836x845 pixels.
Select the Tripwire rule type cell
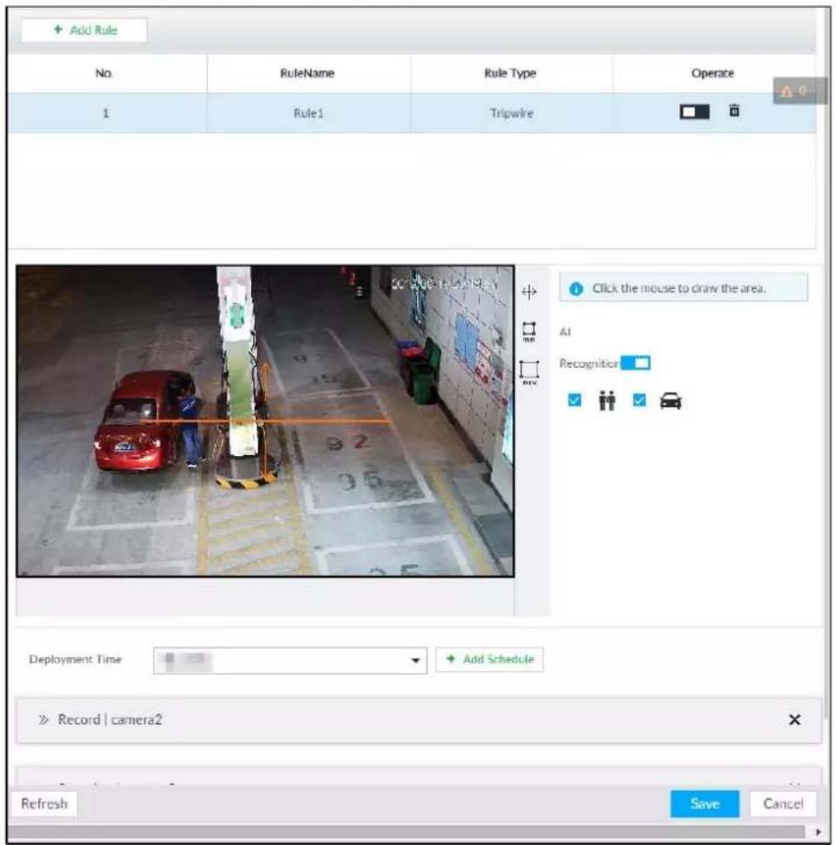tap(511, 113)
